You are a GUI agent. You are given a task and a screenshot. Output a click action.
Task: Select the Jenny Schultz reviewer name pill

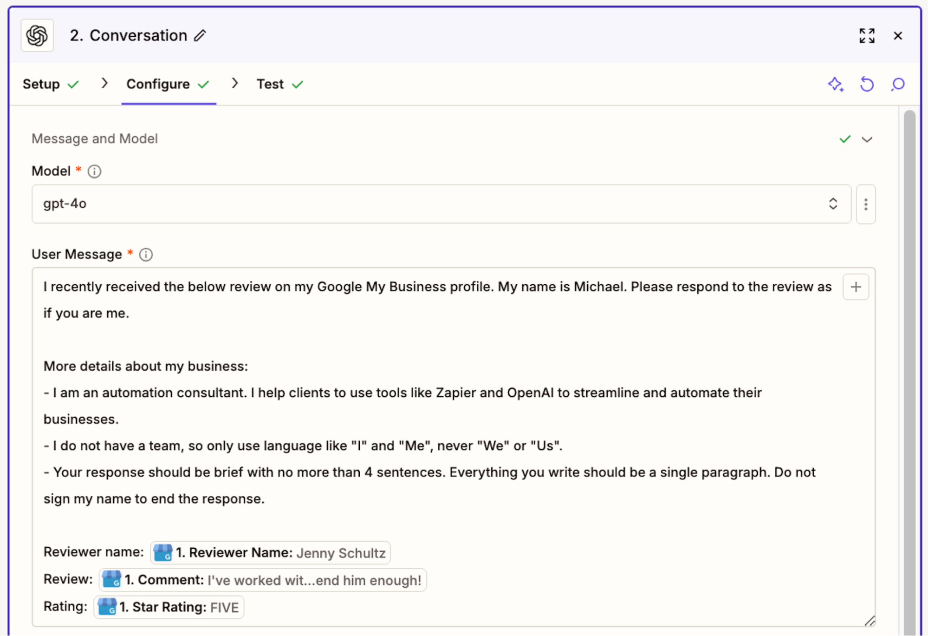(x=270, y=552)
